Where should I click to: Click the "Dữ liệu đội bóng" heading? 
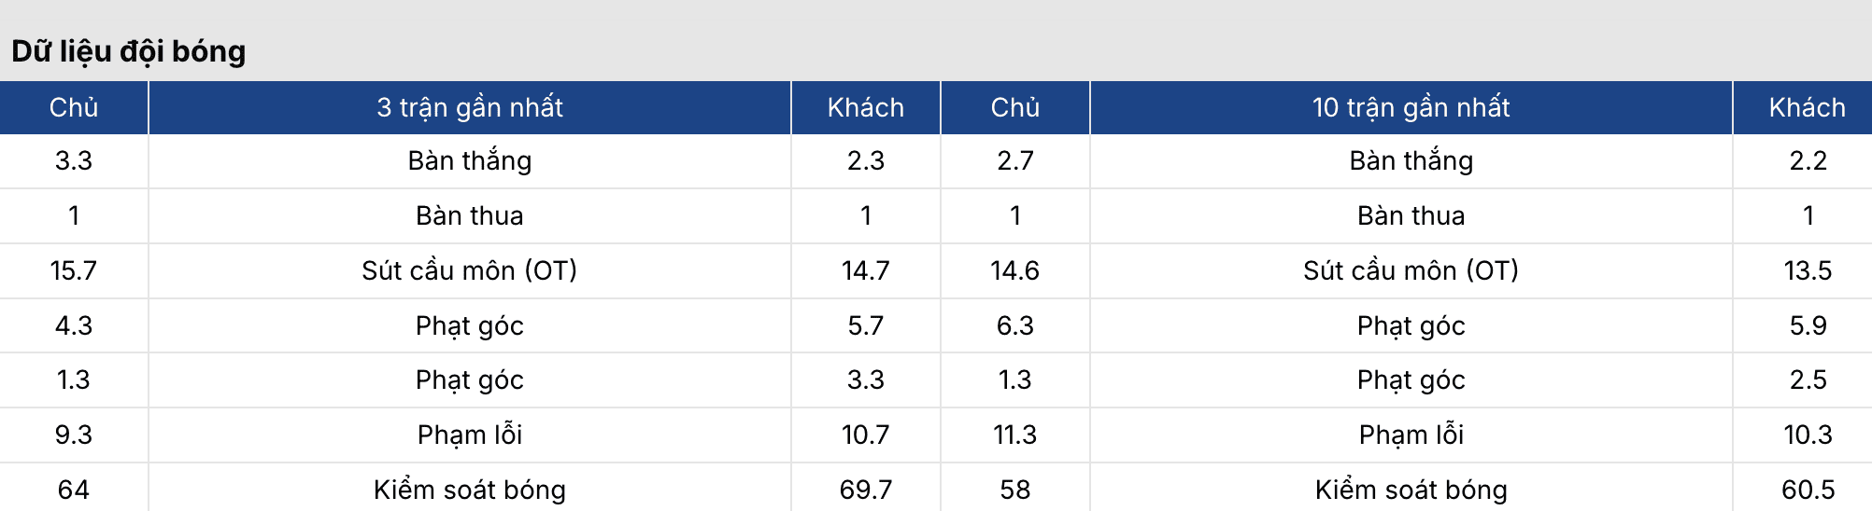(129, 51)
